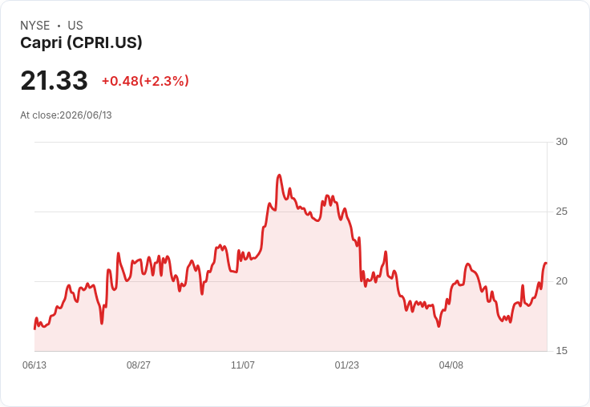Viewport: 590px width, 407px height.
Task: Click the NYSE exchange label
Action: pyautogui.click(x=35, y=26)
